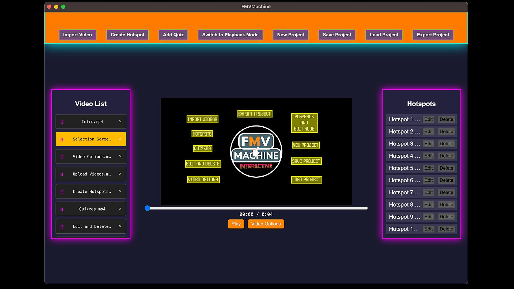
Task: Select Intro.mp4 in the Video List
Action: click(92, 122)
